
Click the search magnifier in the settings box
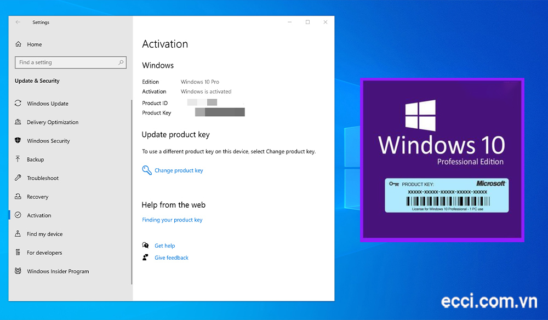tap(122, 62)
